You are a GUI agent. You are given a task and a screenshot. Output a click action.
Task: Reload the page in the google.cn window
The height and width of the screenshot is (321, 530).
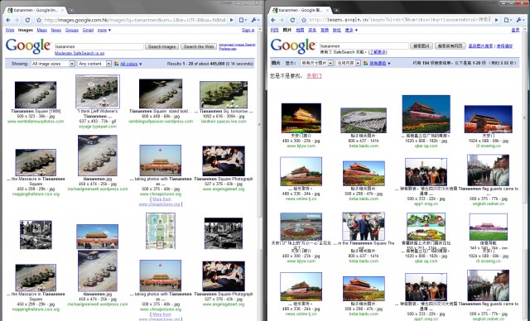coord(292,20)
